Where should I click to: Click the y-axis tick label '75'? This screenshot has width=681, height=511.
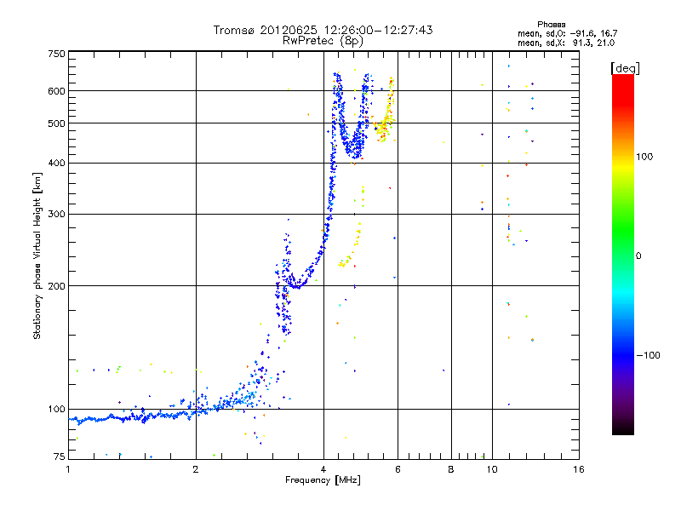pyautogui.click(x=60, y=456)
